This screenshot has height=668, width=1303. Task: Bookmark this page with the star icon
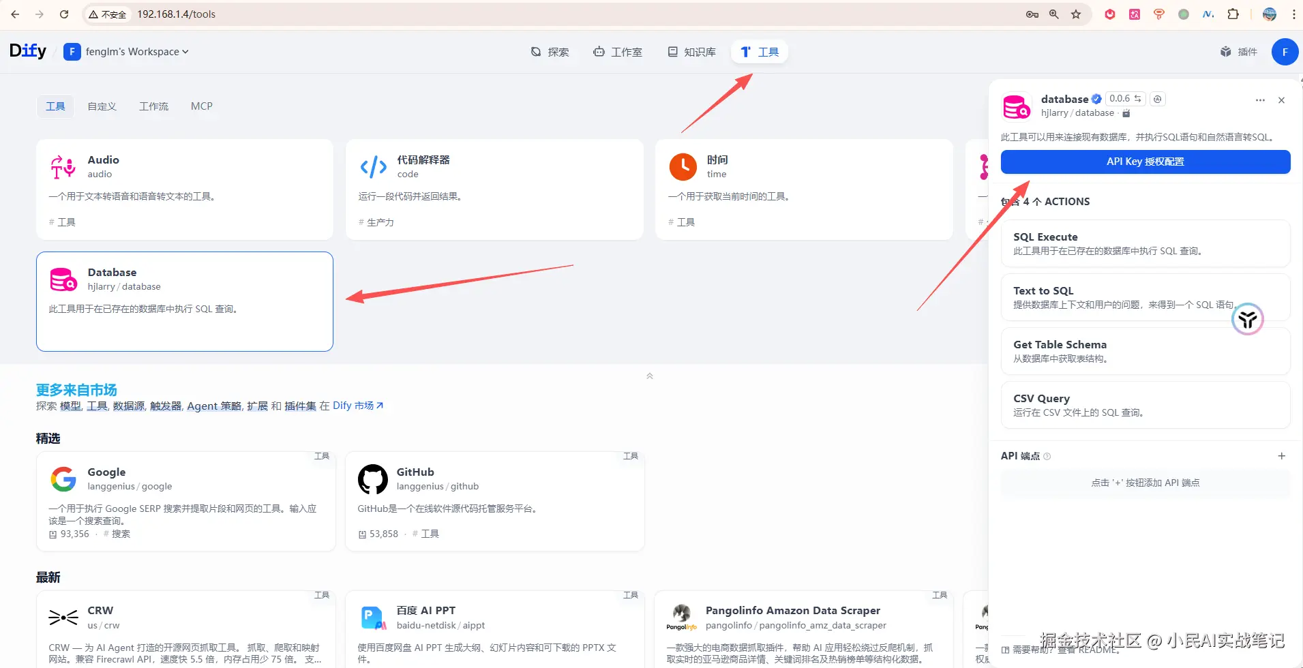click(x=1076, y=14)
